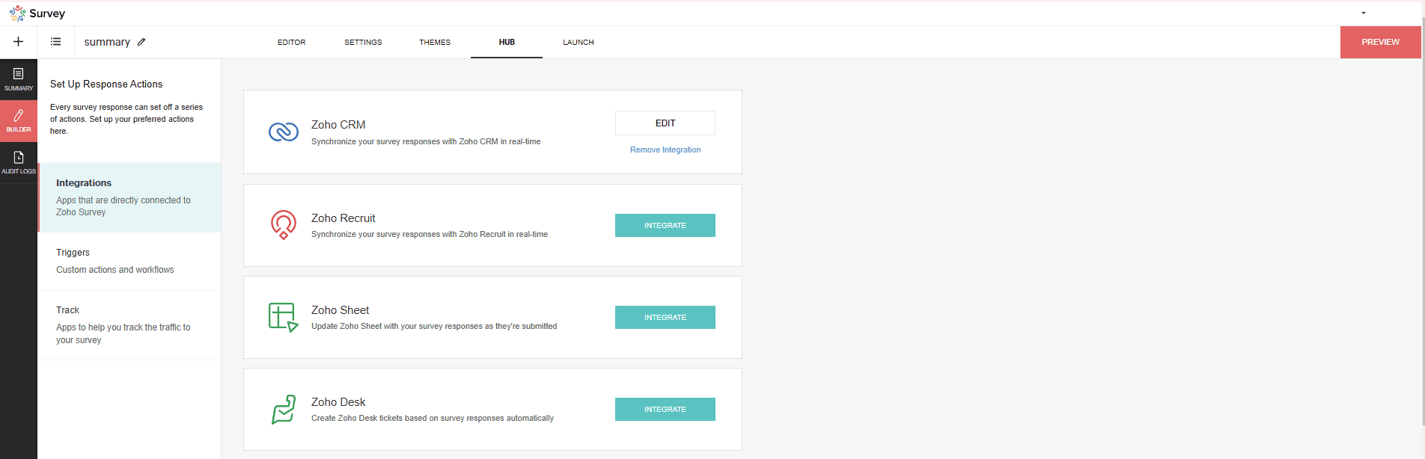1425x459 pixels.
Task: Click the 'Zoho Sheet' card title
Action: [341, 310]
